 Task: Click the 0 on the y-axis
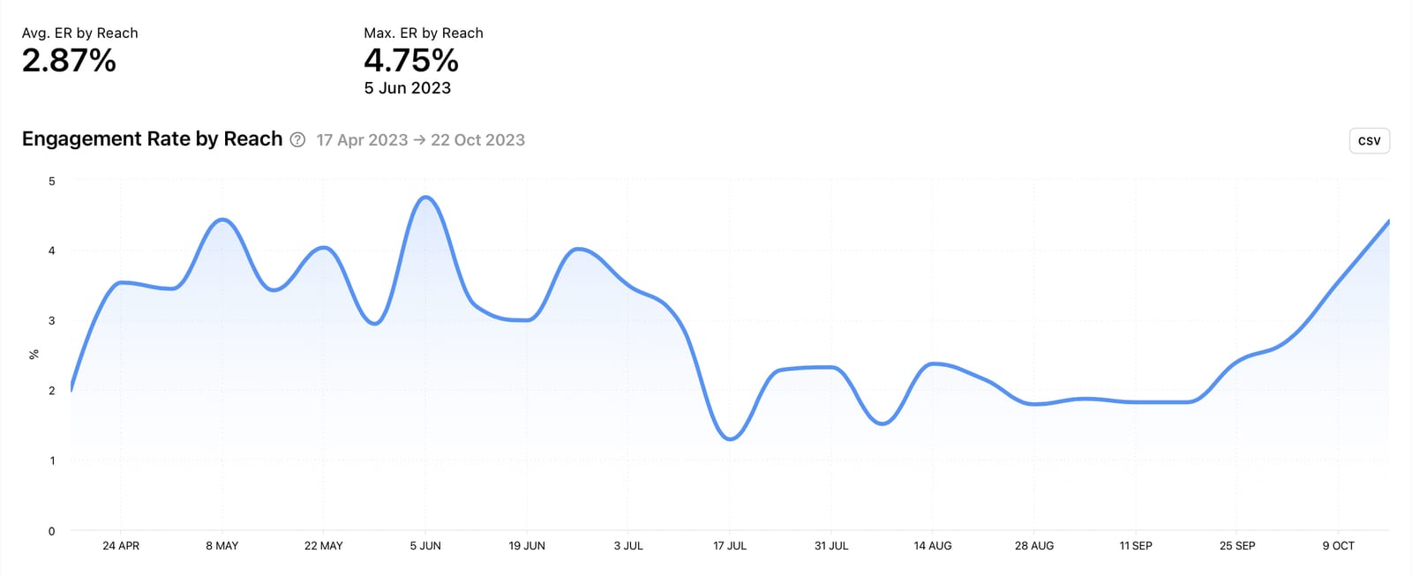click(x=52, y=531)
